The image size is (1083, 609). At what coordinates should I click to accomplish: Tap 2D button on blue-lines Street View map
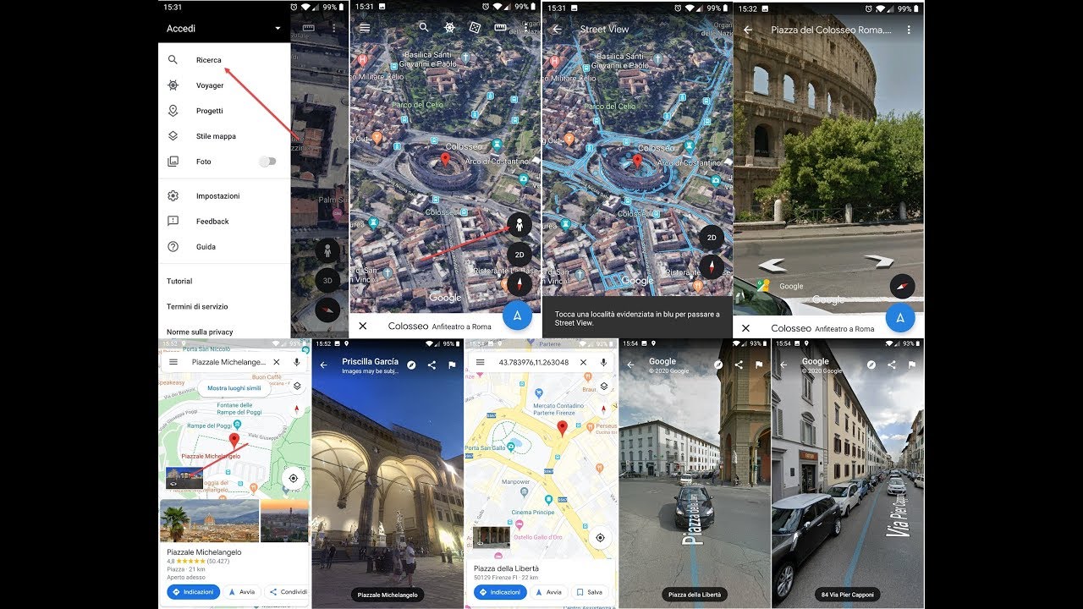pos(712,238)
